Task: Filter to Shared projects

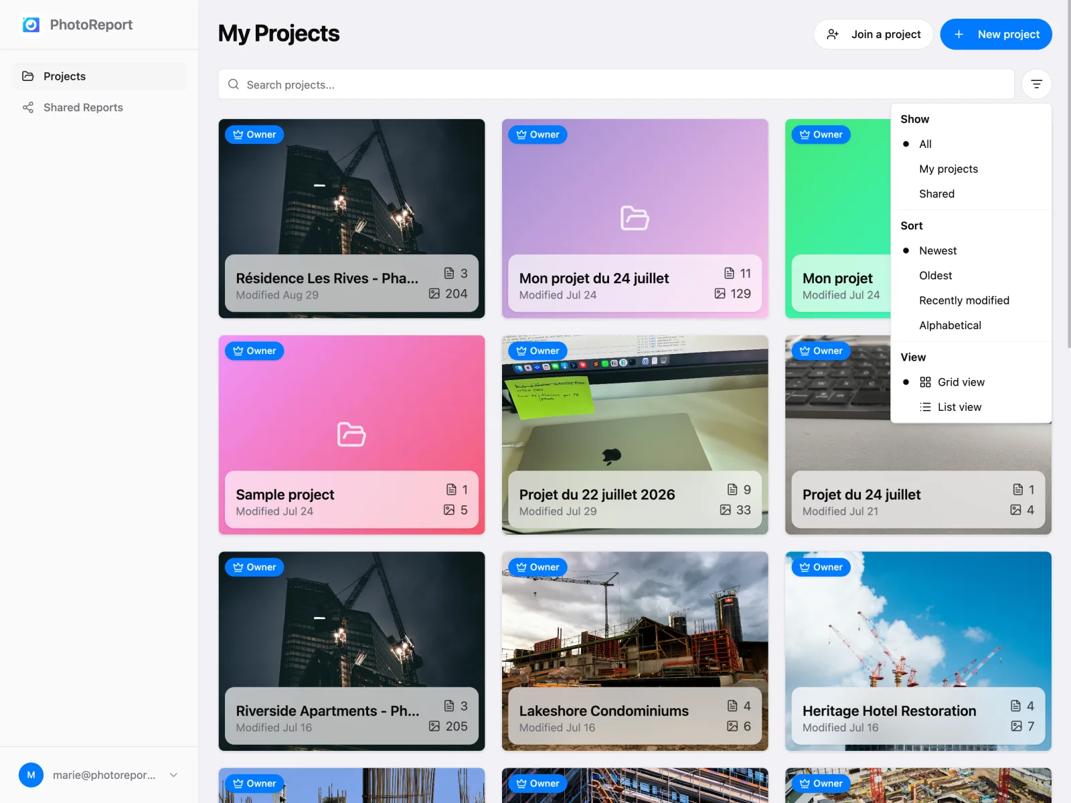Action: 971,194
